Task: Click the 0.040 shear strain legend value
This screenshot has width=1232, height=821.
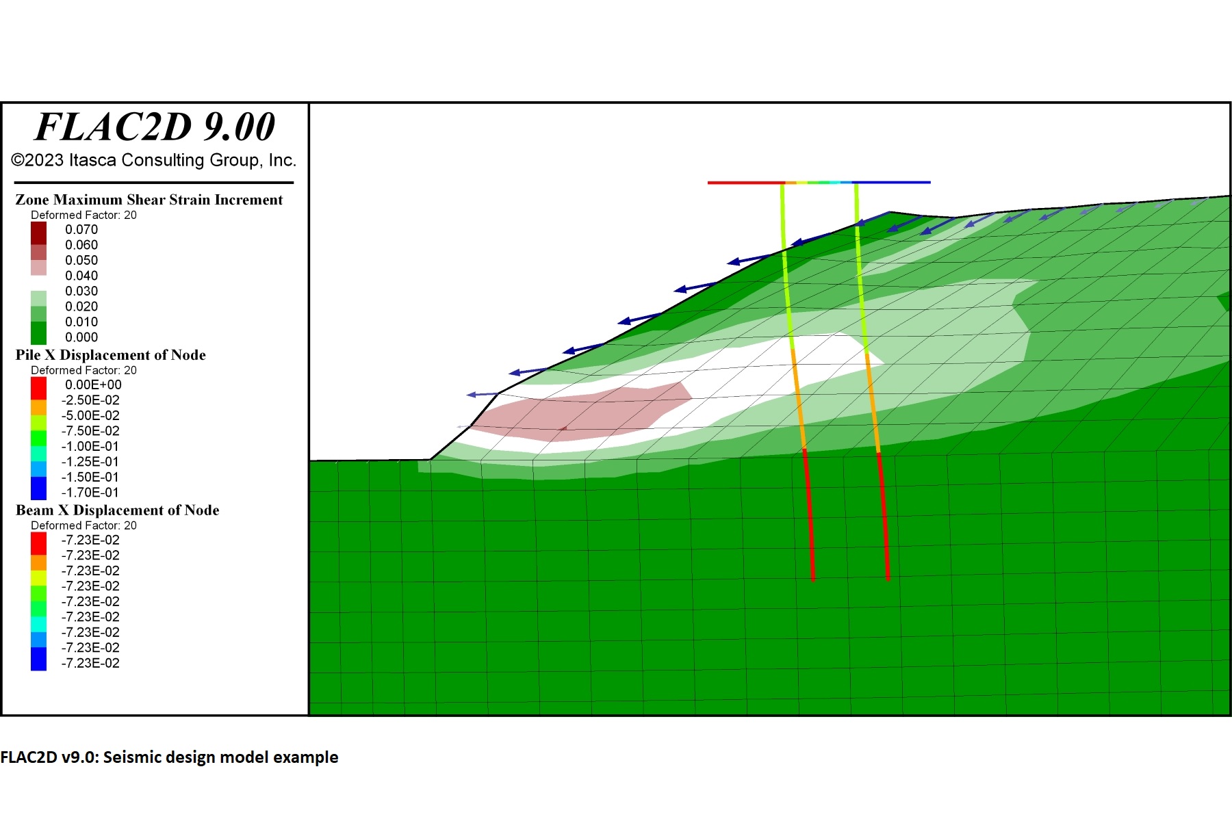Action: click(x=81, y=276)
